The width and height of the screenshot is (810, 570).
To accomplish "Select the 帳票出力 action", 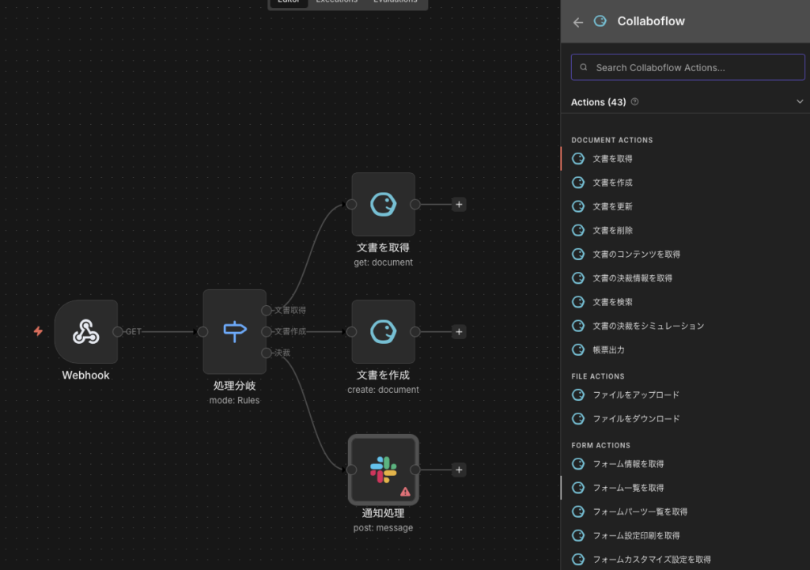I will [608, 349].
